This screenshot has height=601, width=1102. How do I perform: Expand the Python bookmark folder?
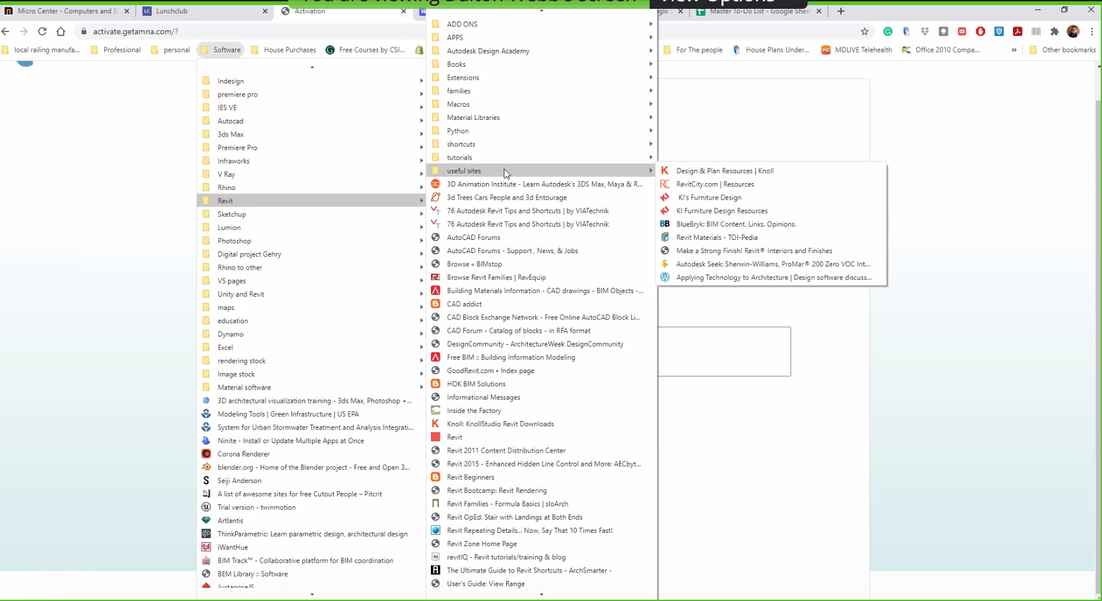tap(542, 131)
